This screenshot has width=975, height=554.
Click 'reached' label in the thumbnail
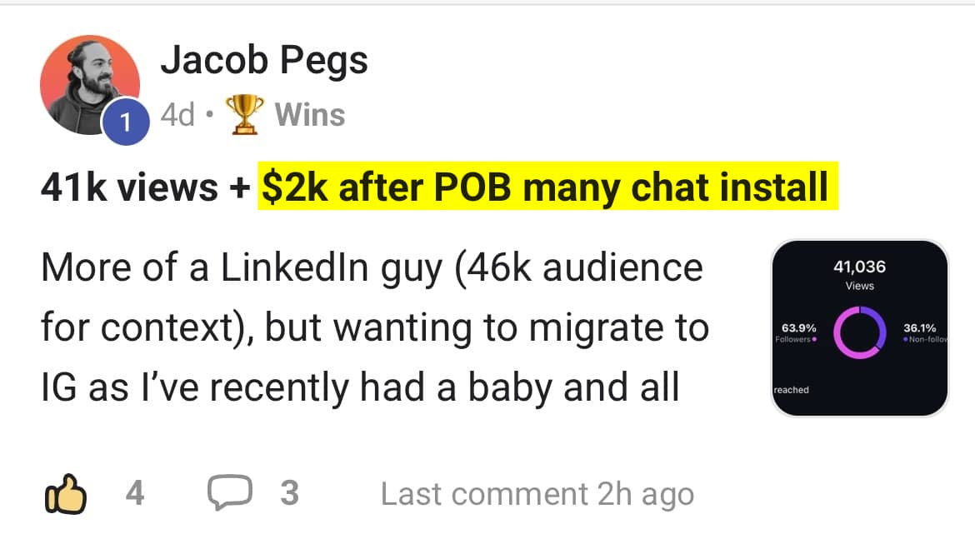point(792,390)
